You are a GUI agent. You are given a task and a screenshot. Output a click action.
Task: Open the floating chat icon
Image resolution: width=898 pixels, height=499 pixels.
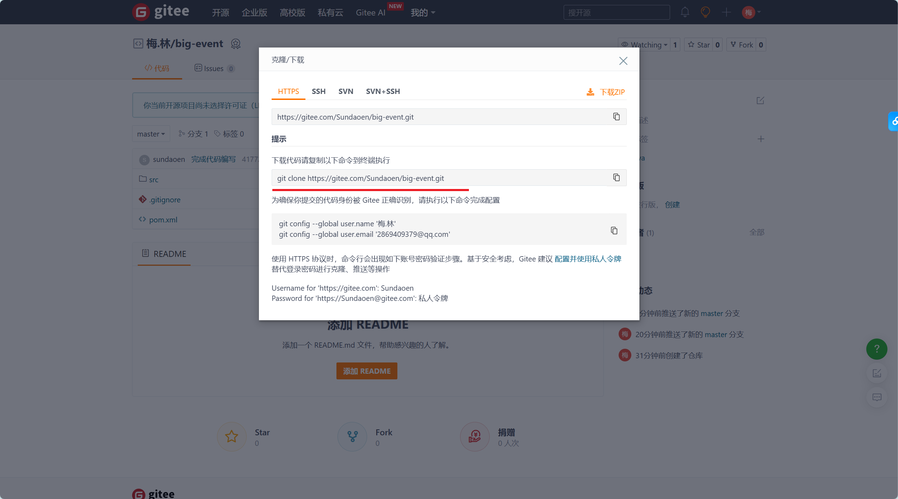tap(877, 397)
